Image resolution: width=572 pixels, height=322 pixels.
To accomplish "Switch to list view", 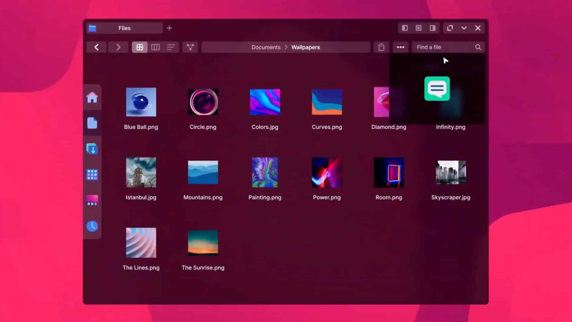I will (x=171, y=47).
